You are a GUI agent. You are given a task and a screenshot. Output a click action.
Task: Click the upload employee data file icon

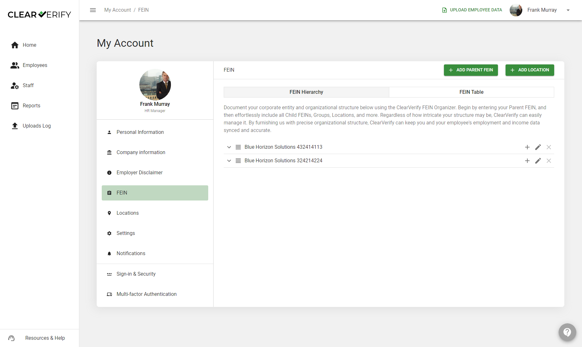[445, 10]
